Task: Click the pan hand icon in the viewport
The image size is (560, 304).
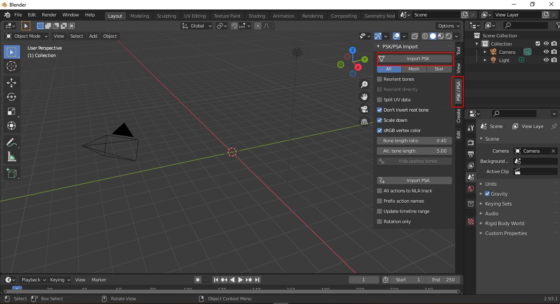Action: click(364, 97)
